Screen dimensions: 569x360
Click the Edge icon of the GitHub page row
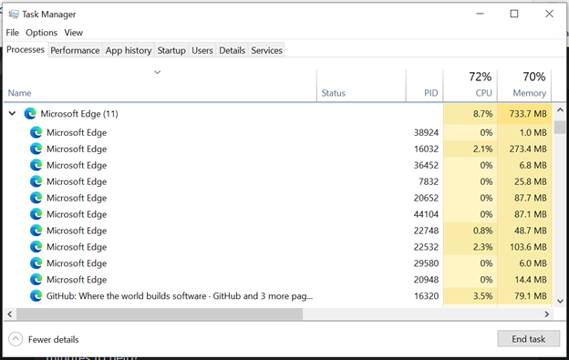[x=36, y=296]
